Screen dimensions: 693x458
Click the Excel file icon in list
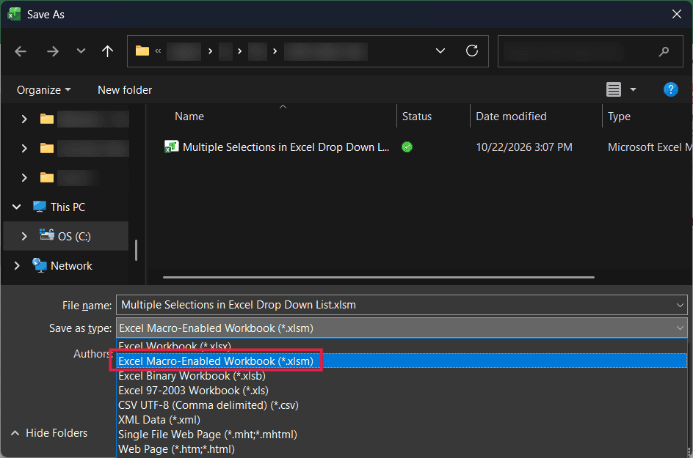click(x=172, y=147)
